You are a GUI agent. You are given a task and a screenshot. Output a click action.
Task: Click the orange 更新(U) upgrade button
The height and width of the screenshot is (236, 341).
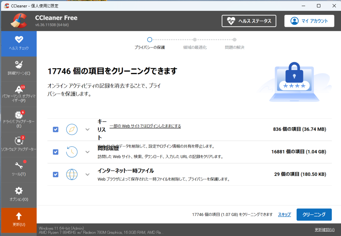click(x=19, y=220)
